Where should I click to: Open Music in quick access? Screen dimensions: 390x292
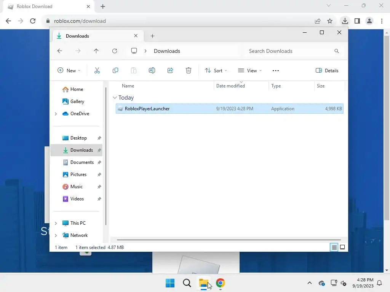pyautogui.click(x=76, y=187)
